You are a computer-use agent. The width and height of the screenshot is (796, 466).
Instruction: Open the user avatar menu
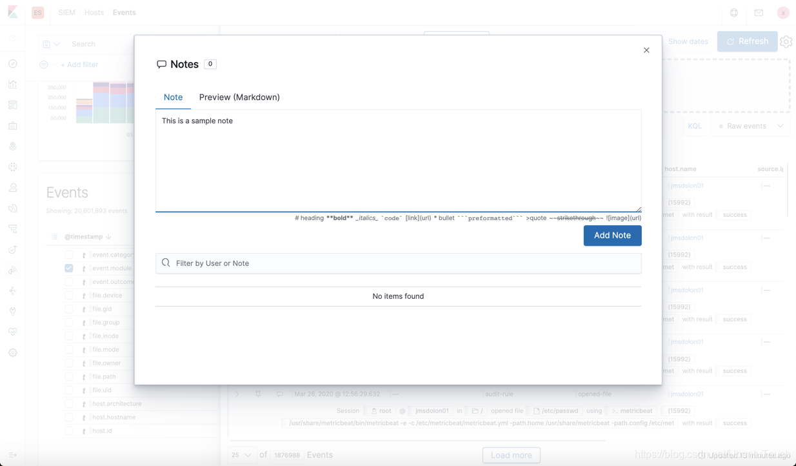point(783,13)
